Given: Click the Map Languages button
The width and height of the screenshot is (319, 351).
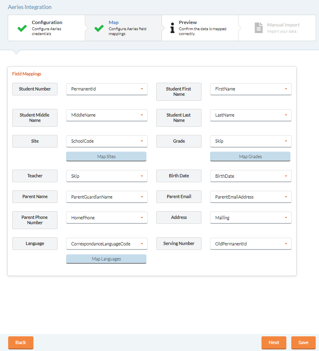Looking at the screenshot, I should [106, 259].
